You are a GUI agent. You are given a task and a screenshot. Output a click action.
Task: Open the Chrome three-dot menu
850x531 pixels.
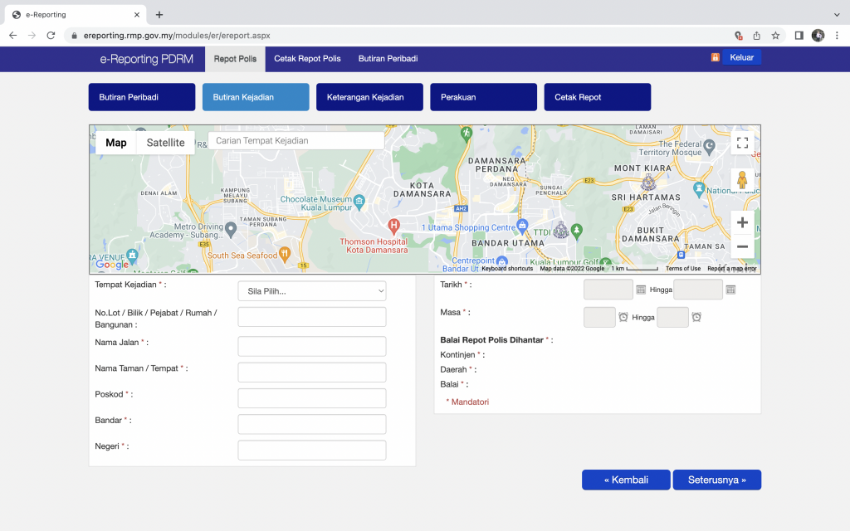pos(837,36)
